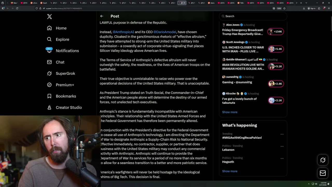332x187 pixels.
Task: Click Sign in on Firefox toolbar
Action: click(x=312, y=8)
